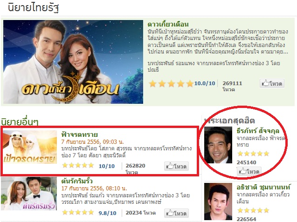Open อธิชาติ ชุมนานนท์ name link
This screenshot has width=297, height=222.
(263, 187)
